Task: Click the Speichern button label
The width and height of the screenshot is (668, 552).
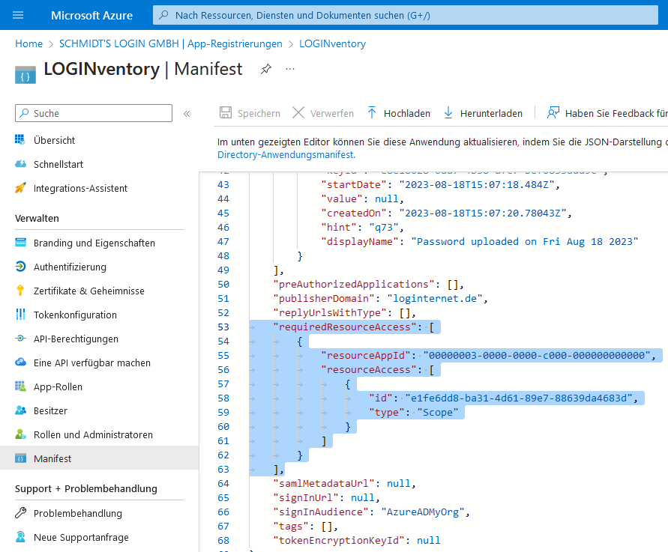Action: coord(259,114)
